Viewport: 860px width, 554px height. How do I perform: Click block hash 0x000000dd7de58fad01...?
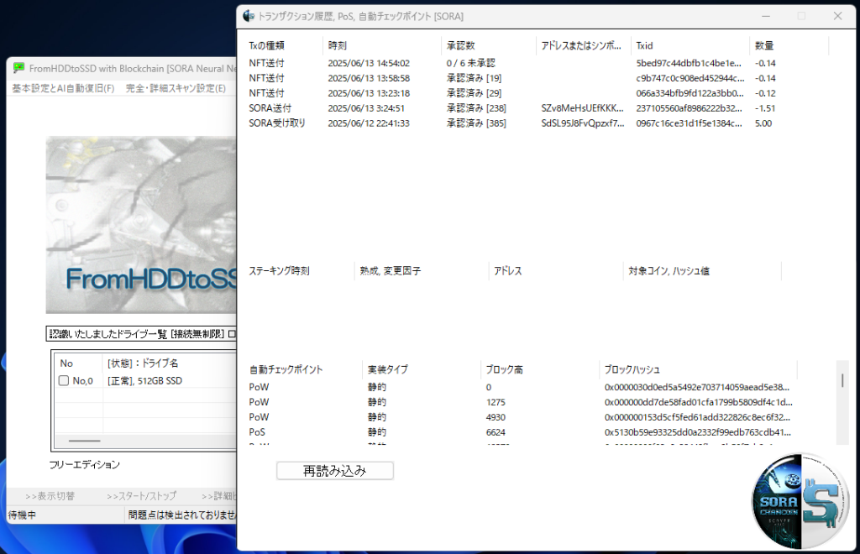698,402
